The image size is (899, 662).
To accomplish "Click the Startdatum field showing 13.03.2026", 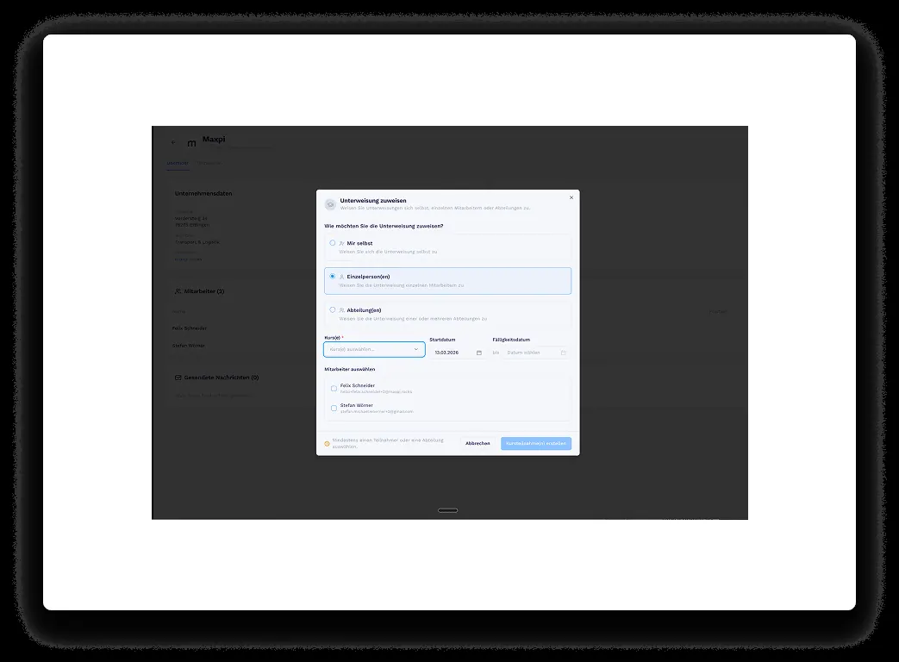I will (x=458, y=353).
